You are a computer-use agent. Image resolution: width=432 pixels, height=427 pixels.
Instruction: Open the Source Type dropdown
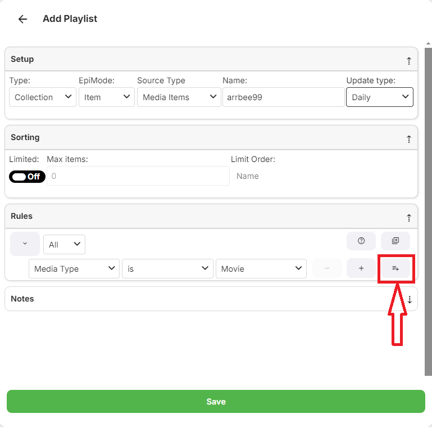(x=178, y=97)
